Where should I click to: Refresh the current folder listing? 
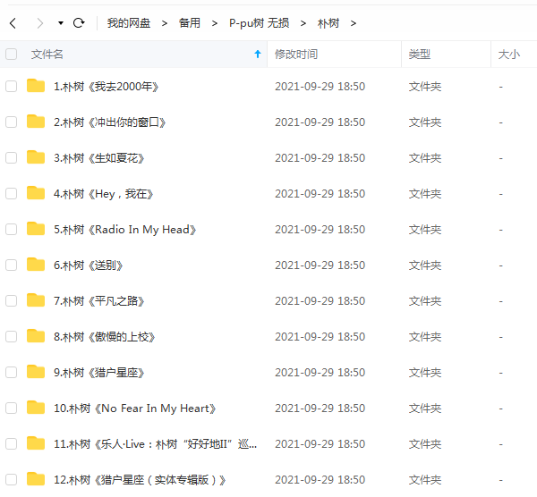[x=79, y=22]
